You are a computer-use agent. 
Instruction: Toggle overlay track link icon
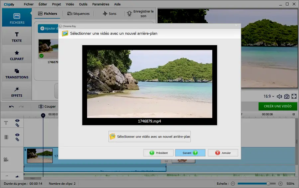[17, 140]
